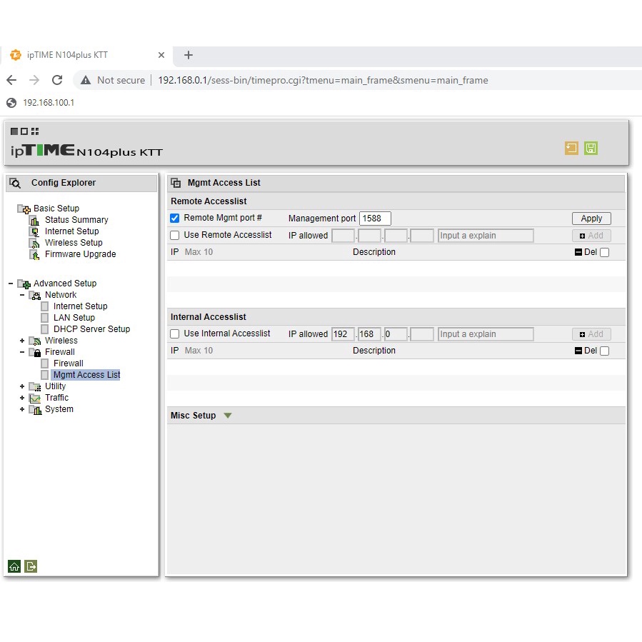Screen dimensions: 642x642
Task: Click browser reload button
Action: [x=57, y=80]
